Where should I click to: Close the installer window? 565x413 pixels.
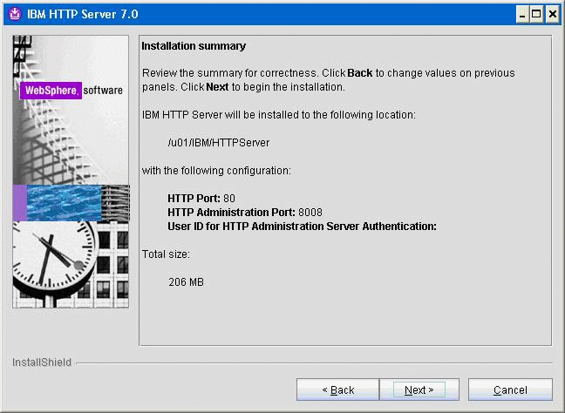553,15
